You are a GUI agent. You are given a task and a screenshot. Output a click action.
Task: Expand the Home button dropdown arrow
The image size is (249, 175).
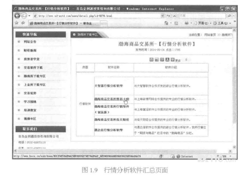pyautogui.click(x=171, y=23)
